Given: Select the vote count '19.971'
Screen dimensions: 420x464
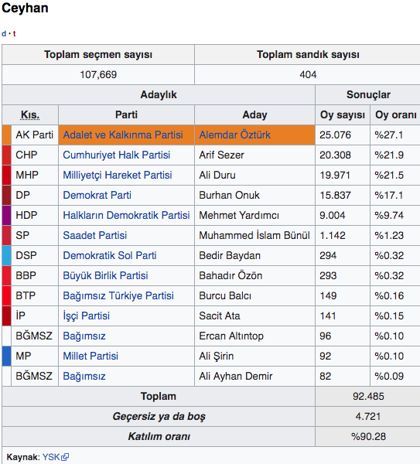Looking at the screenshot, I should click(x=335, y=176).
